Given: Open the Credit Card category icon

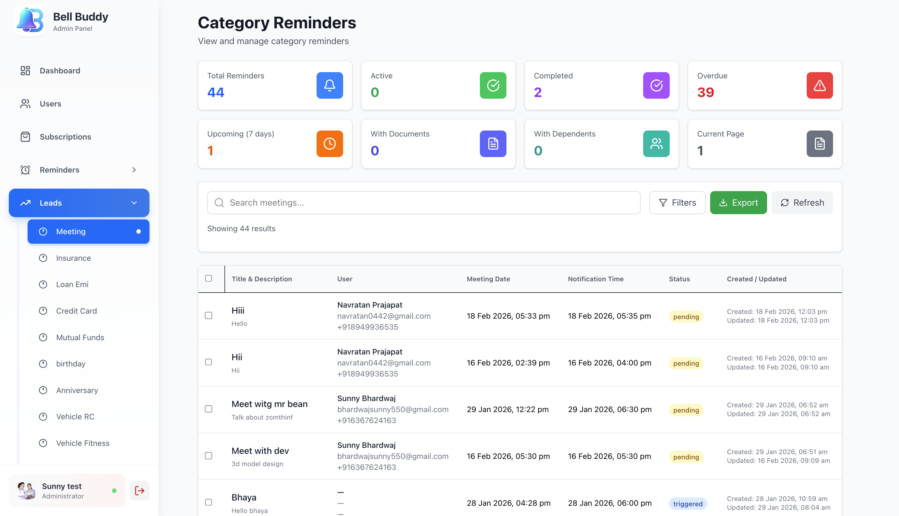Looking at the screenshot, I should click(43, 310).
